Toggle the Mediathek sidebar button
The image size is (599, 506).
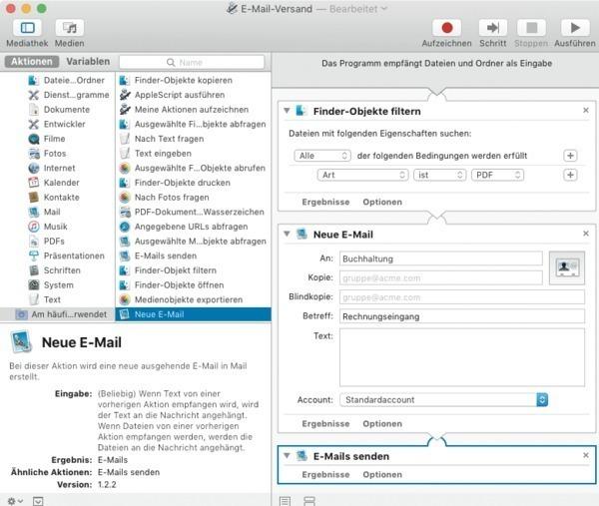[x=27, y=28]
